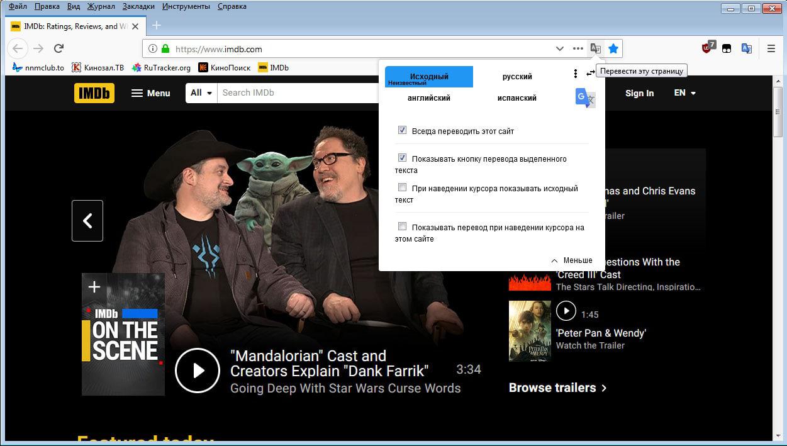Open the Правка menu
Viewport: 787px width, 446px height.
tap(47, 6)
